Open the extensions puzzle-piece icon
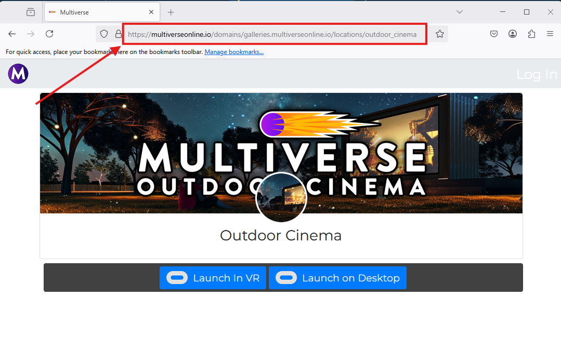This screenshot has height=351, width=561. tap(531, 33)
